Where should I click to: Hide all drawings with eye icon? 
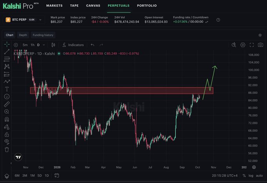(7, 142)
